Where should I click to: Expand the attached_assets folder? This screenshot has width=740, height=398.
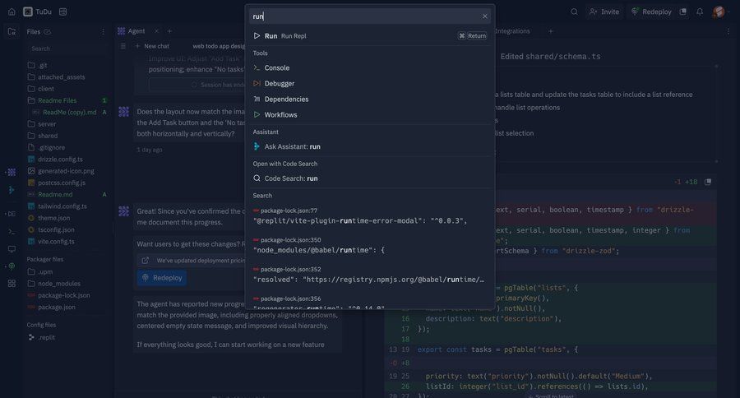pos(66,77)
